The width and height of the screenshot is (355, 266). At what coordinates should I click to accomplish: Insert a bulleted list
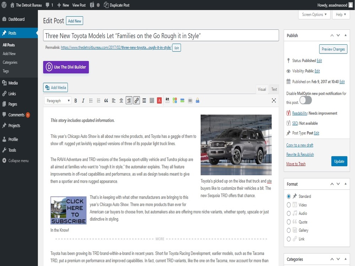pyautogui.click(x=91, y=101)
